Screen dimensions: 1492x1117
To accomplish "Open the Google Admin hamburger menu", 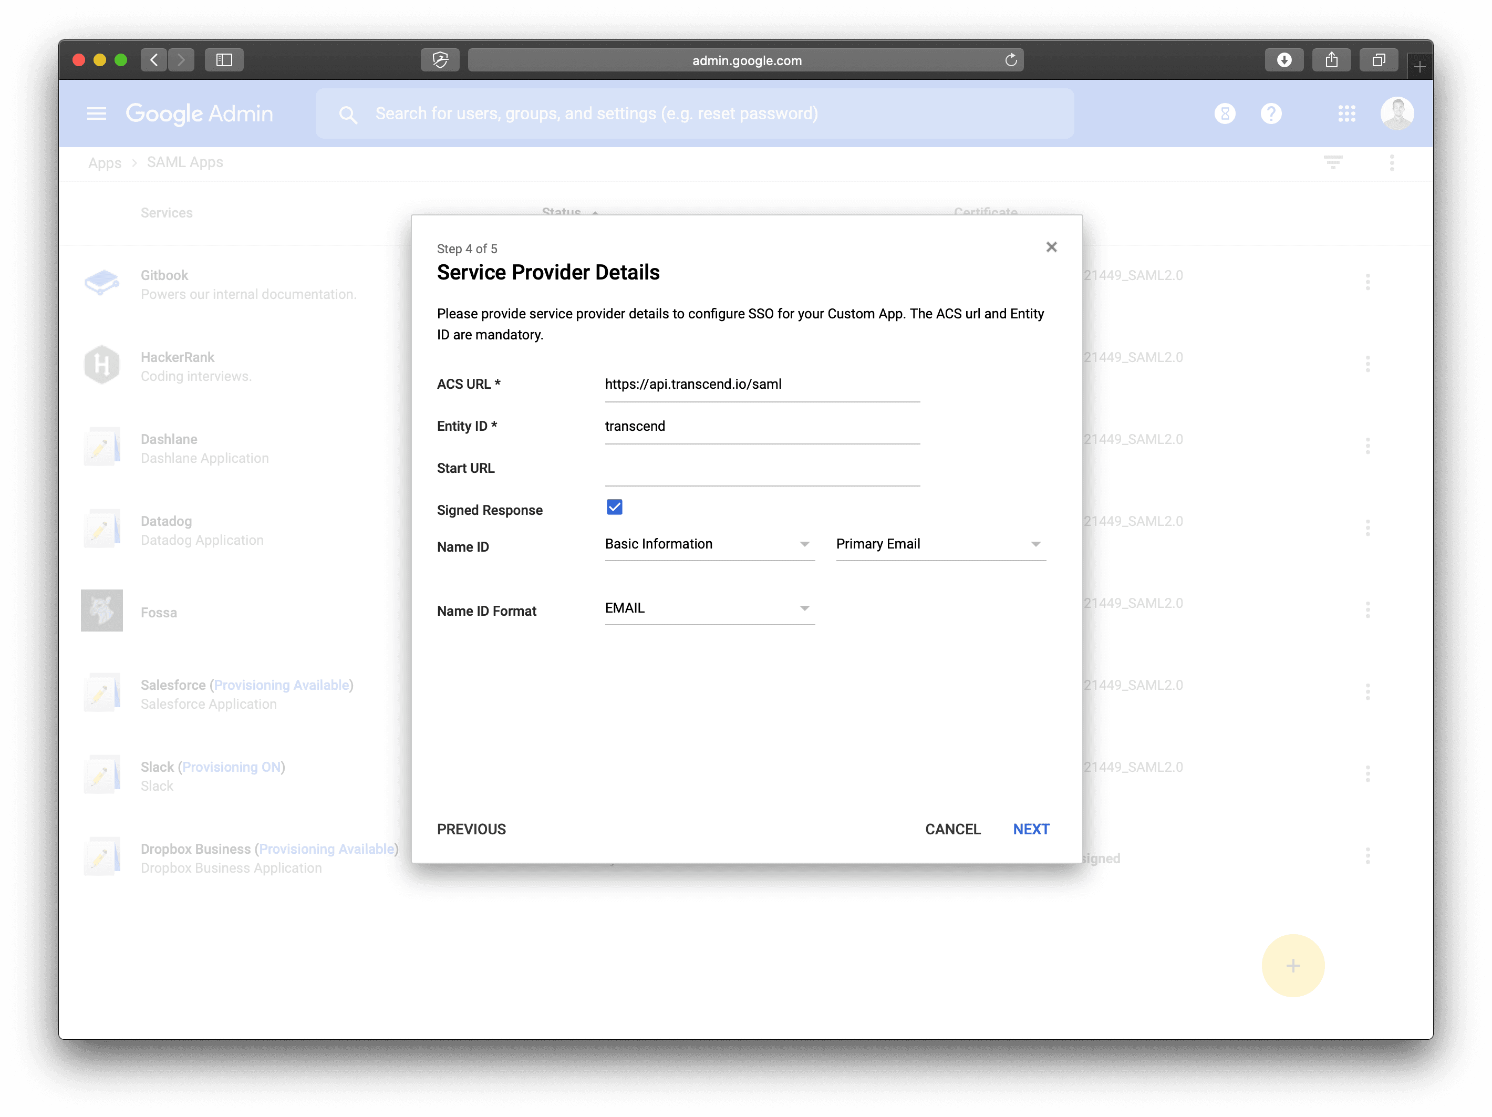I will point(97,113).
